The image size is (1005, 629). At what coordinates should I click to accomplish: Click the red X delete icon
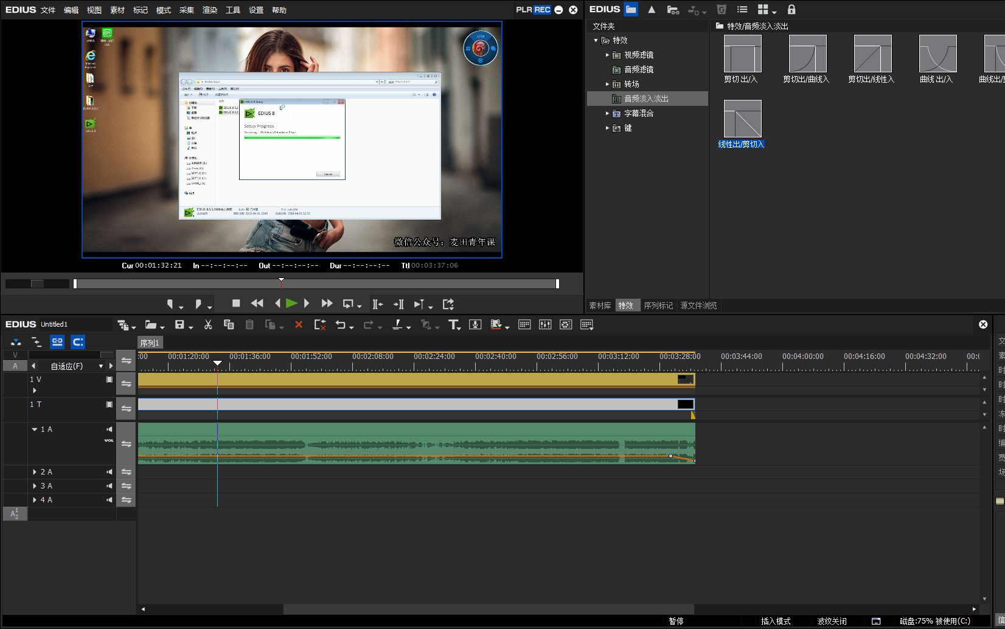(x=299, y=325)
